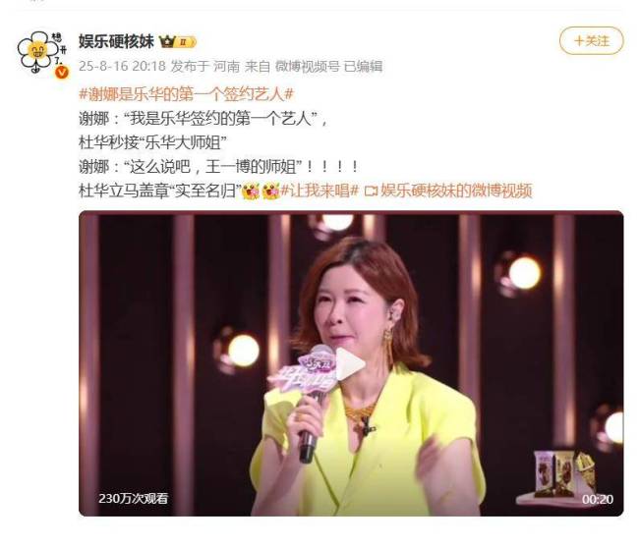Click the video camera icon before 娱乐硬核妹的微博视频
The image size is (639, 547).
point(371,191)
